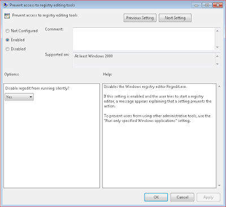
Task: Click the Help pane scroll-down arrow
Action: 219,185
